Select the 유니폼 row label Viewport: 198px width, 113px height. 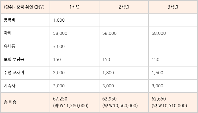(9, 47)
